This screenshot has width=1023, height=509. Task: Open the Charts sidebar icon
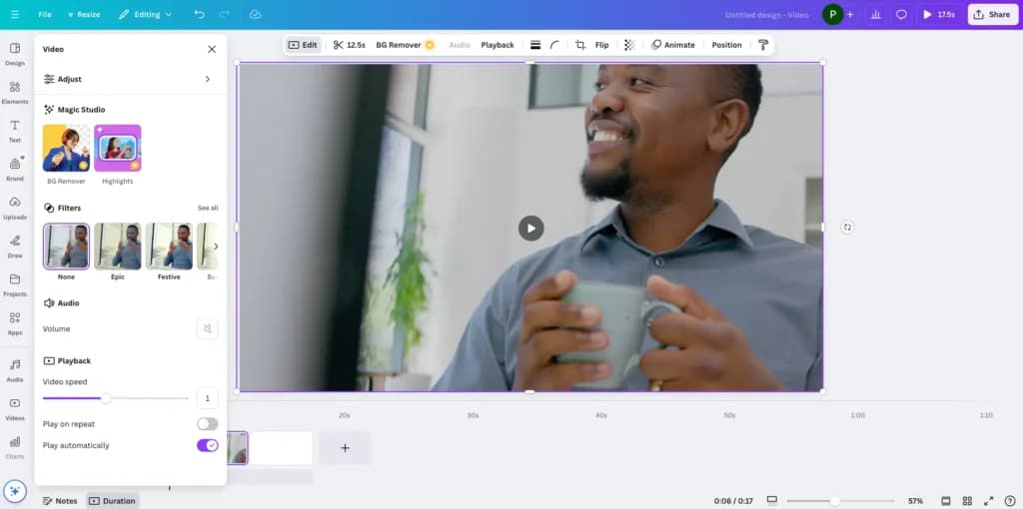click(x=14, y=447)
